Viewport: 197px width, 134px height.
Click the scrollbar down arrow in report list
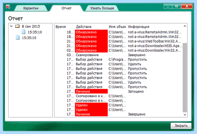185,115
